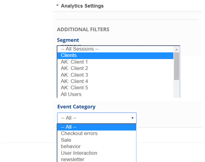Choose AK: Client 3 segment
The image size is (205, 162).
coord(74,75)
